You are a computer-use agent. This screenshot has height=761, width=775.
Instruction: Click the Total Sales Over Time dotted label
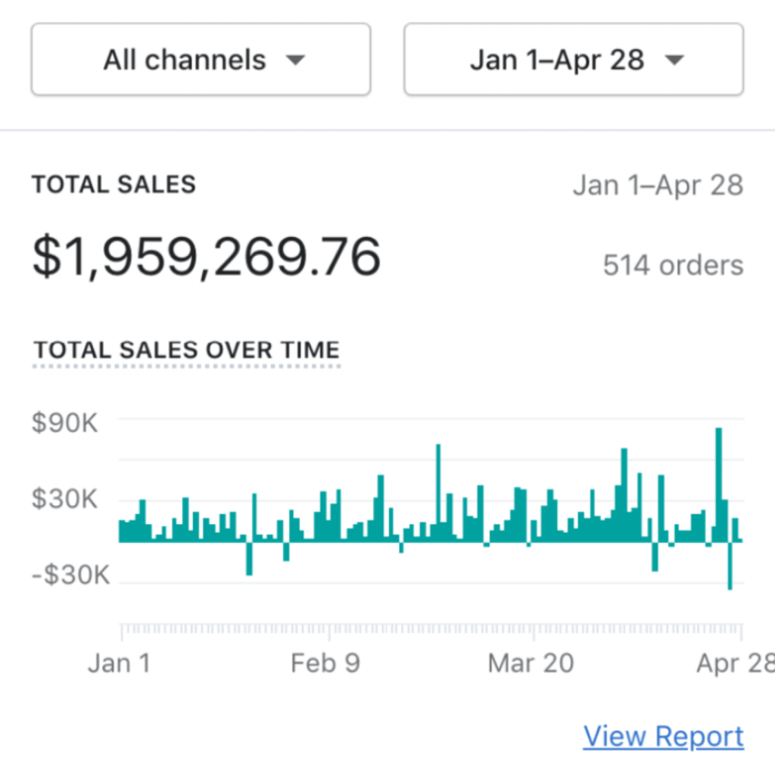click(x=187, y=351)
